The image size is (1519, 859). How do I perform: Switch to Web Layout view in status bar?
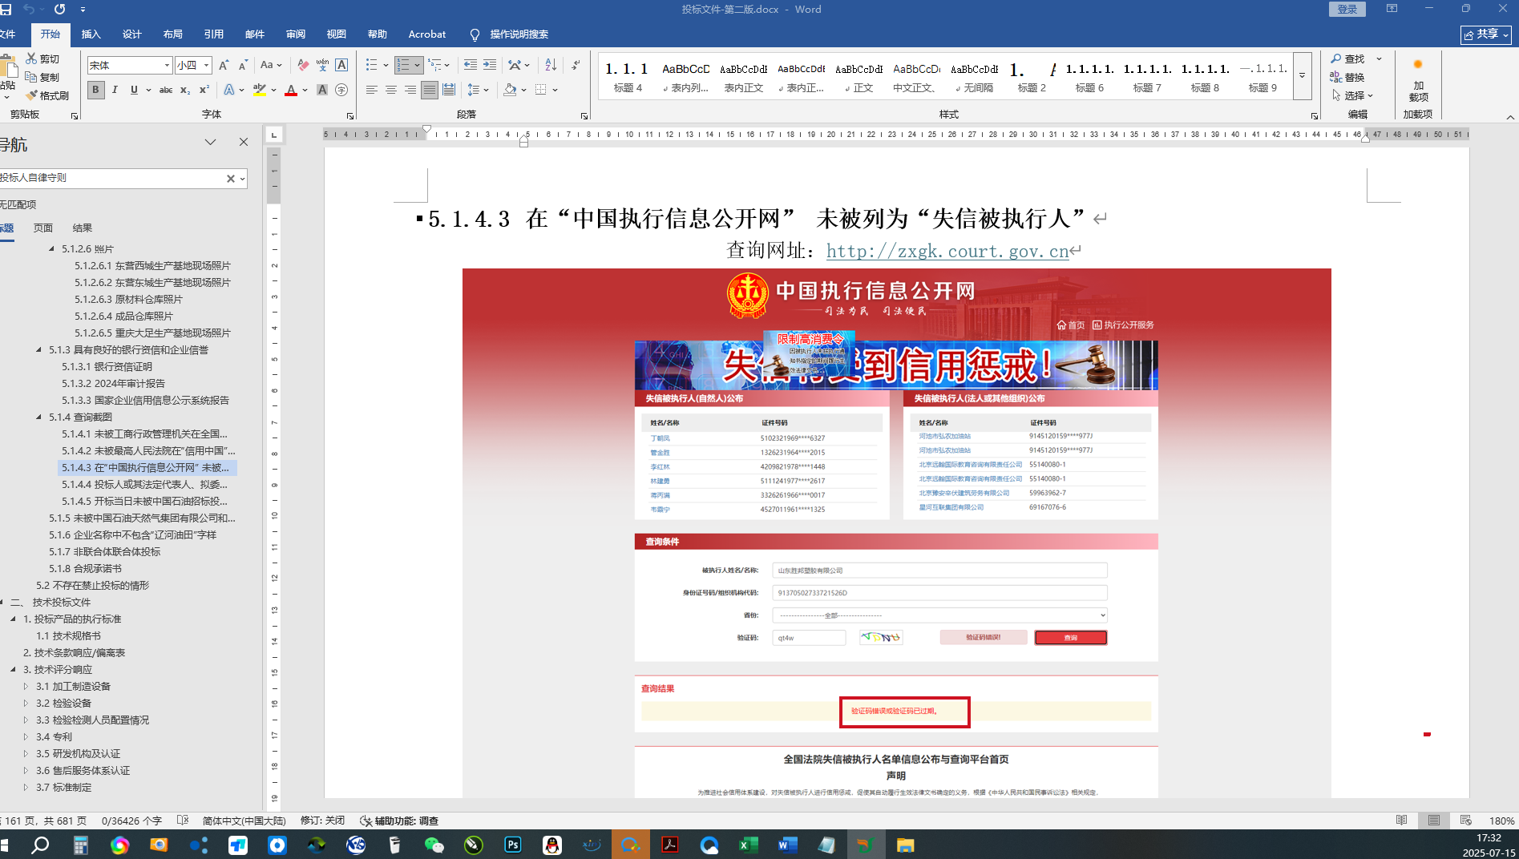[1466, 821]
